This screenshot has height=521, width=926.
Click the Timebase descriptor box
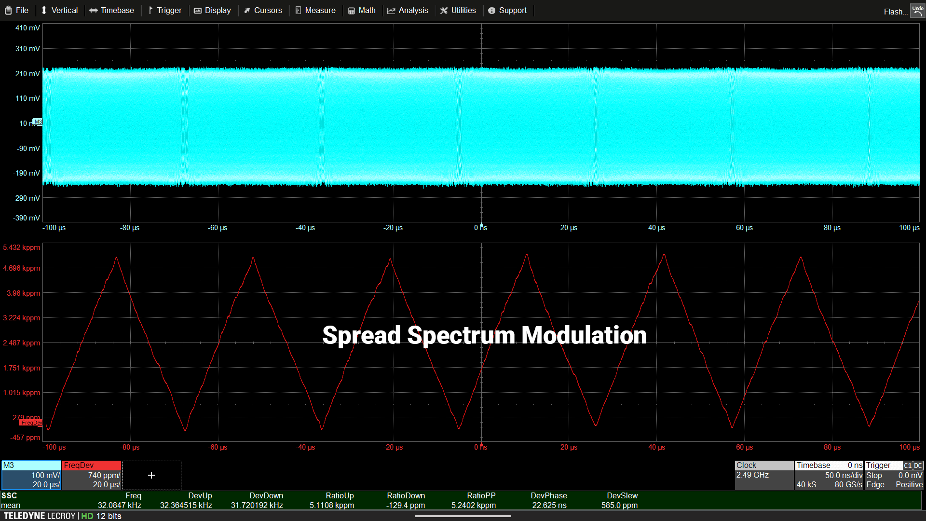pos(829,475)
